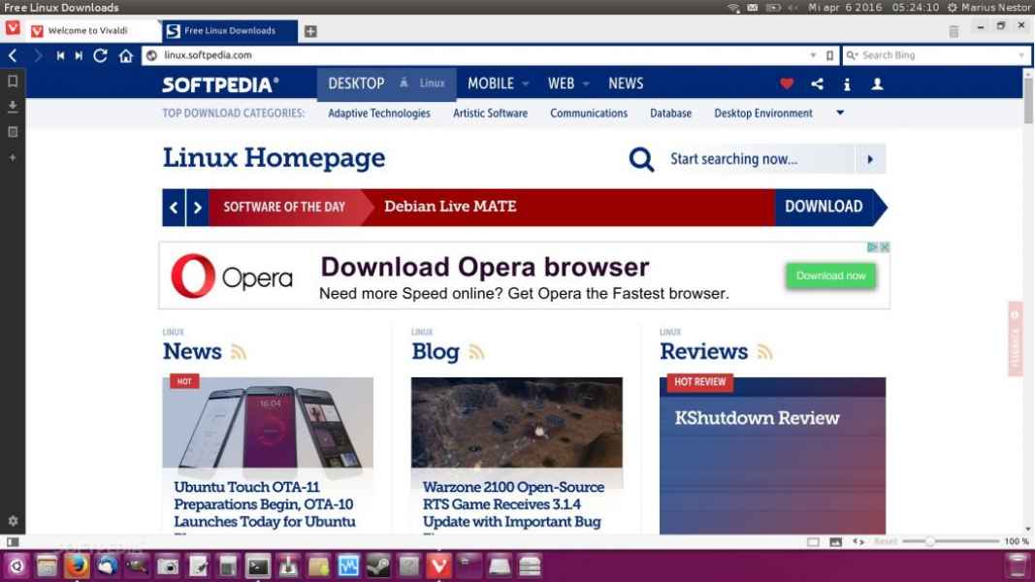Viewport: 1035px width, 582px height.
Task: Click the red heart icon on Softpedia
Action: click(787, 84)
